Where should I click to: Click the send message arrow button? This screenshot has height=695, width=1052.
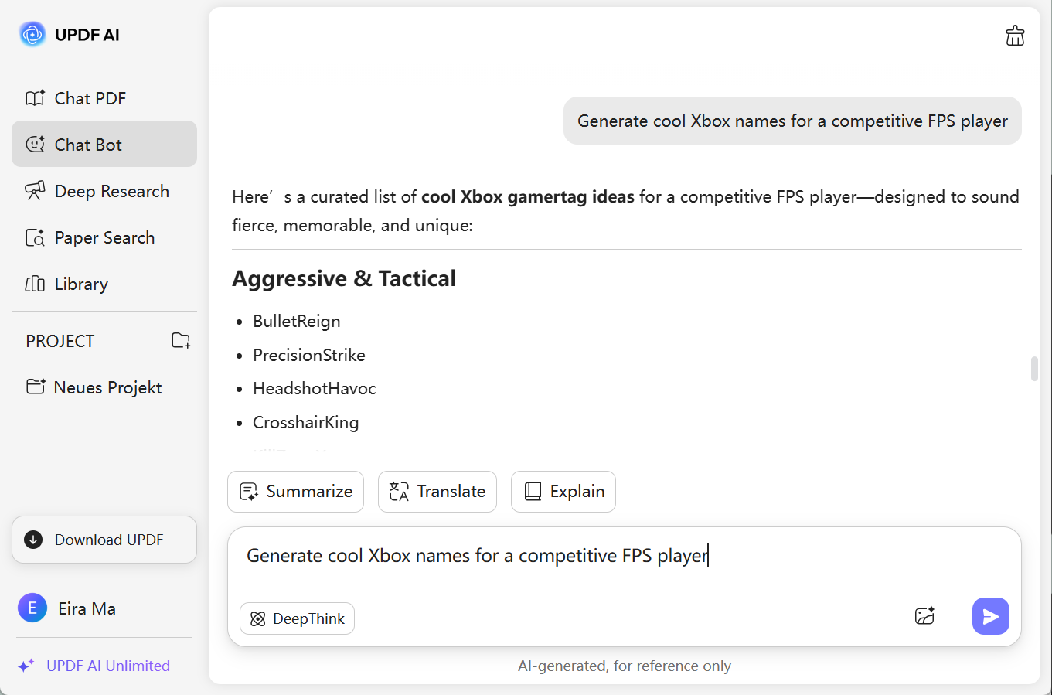990,616
